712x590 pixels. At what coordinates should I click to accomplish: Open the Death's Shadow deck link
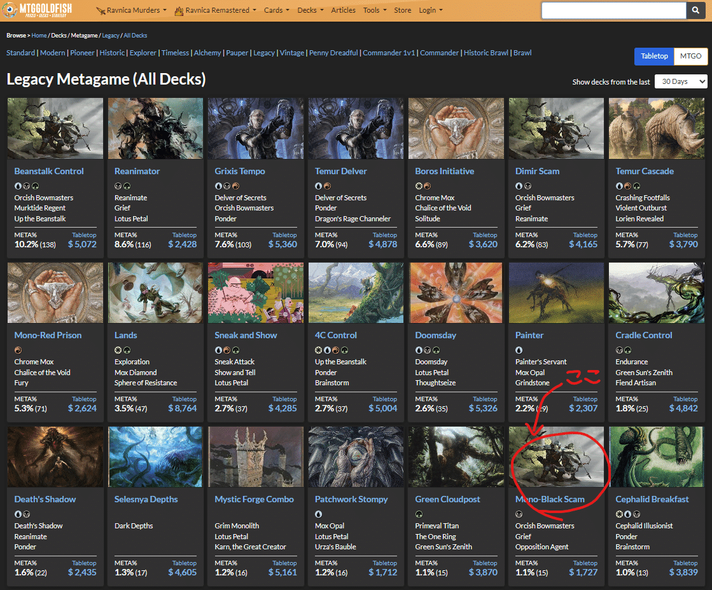[x=45, y=499]
